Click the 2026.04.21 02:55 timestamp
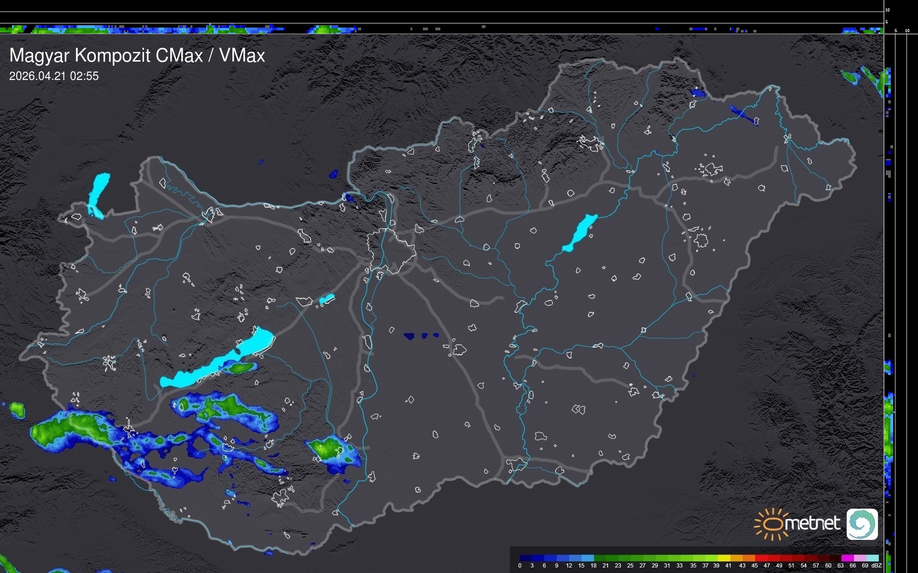 point(54,76)
